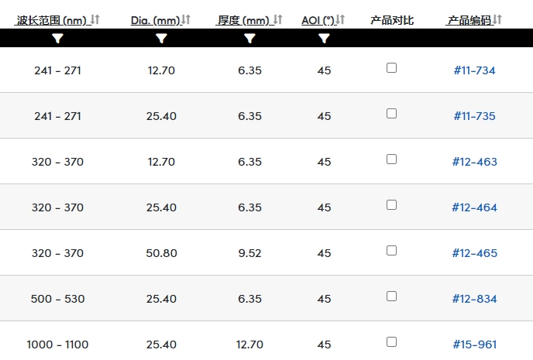Sort by product code using arrow icon
533x360 pixels.
497,19
